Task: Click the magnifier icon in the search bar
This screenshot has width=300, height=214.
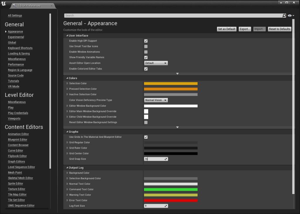Action: click(284, 16)
